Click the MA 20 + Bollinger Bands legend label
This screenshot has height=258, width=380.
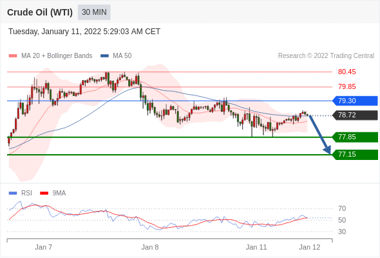click(57, 56)
